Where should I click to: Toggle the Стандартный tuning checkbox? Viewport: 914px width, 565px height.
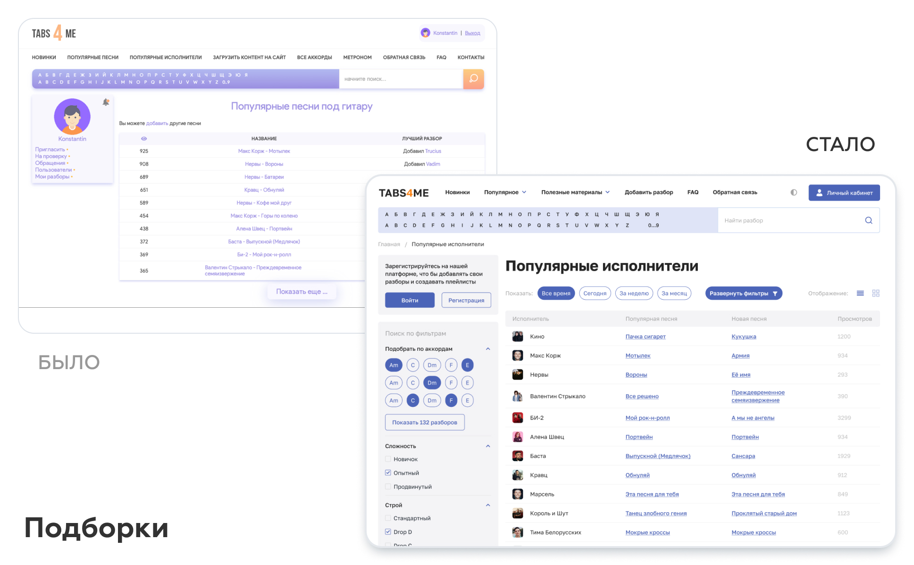(x=388, y=518)
